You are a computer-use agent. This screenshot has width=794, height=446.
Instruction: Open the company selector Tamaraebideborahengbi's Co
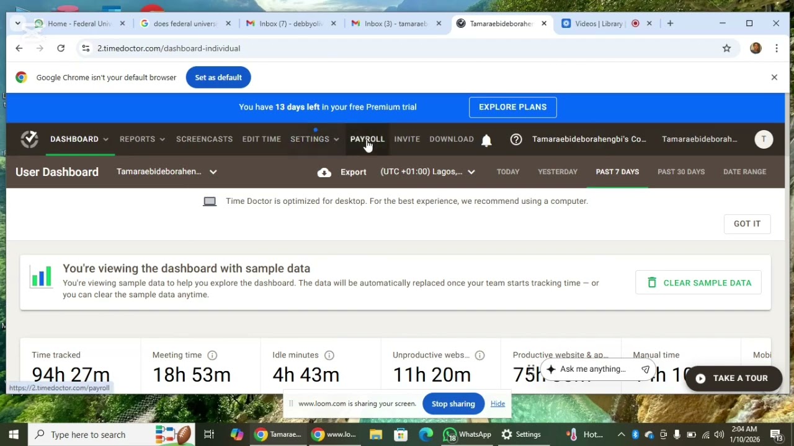coord(589,139)
